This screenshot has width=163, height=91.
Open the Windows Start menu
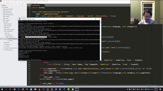(2, 89)
